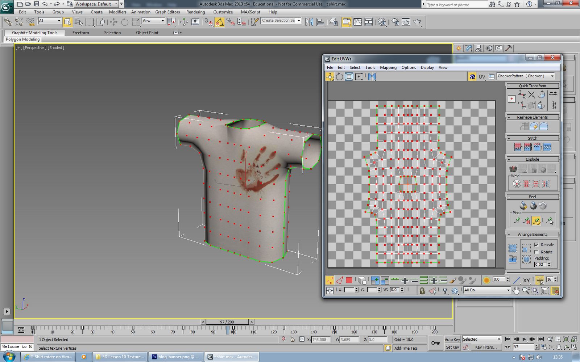Switch to the Freeform ribbon tab
580x362 pixels.
pos(80,33)
